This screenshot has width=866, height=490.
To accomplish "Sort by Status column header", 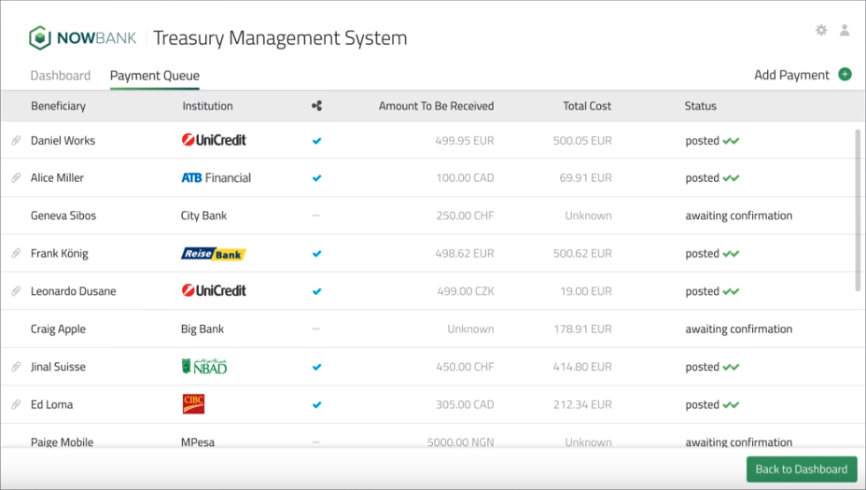I will point(700,106).
